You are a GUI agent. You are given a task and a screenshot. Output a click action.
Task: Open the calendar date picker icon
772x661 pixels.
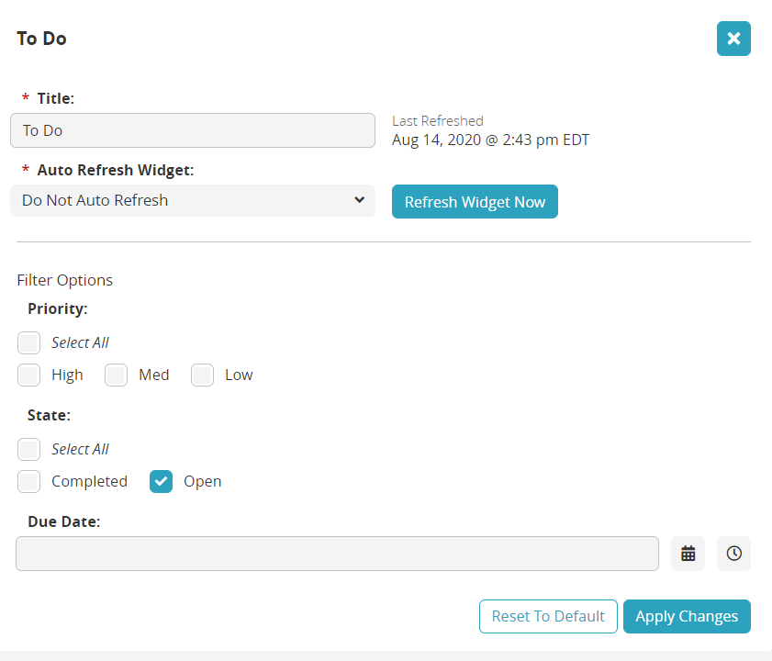[688, 554]
